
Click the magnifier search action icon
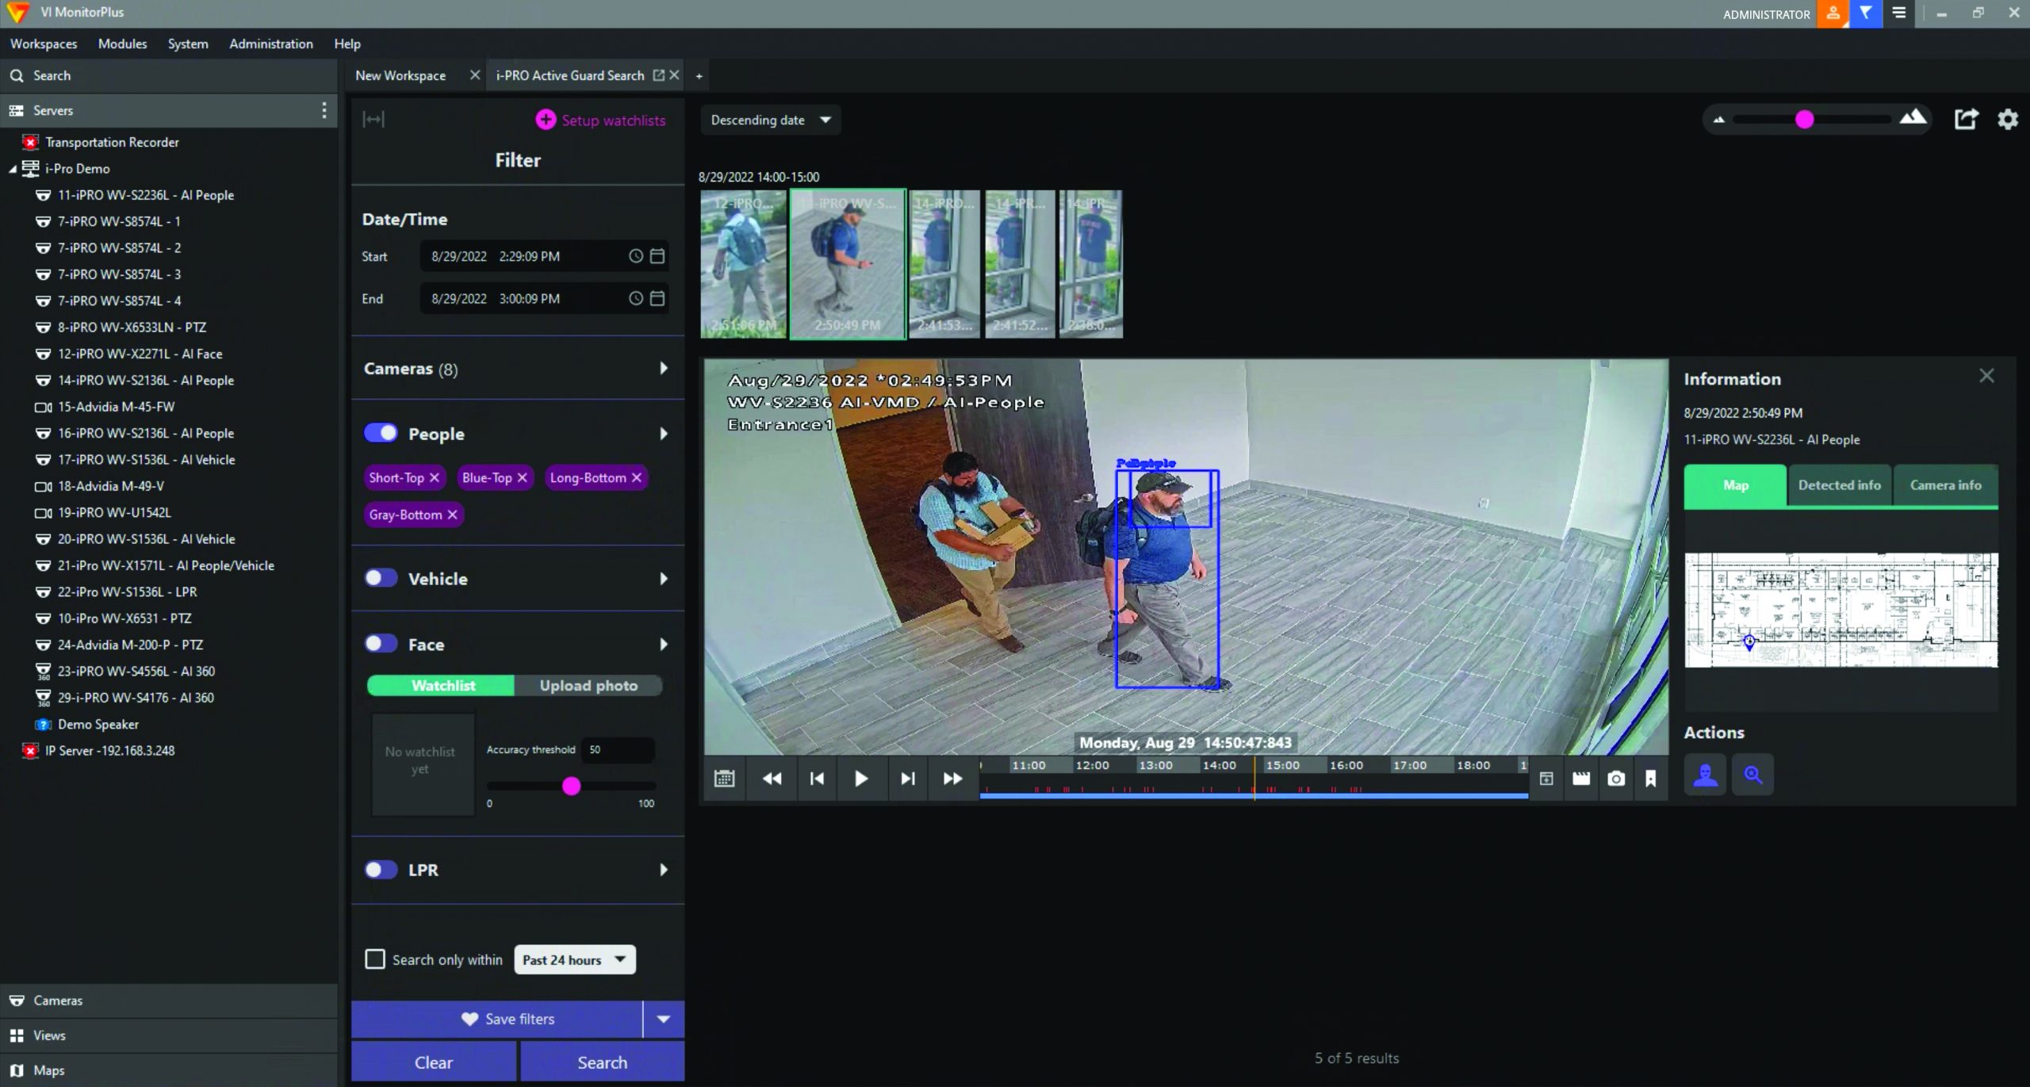point(1752,775)
